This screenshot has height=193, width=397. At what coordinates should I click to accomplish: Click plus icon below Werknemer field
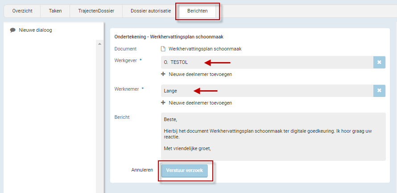pyautogui.click(x=163, y=103)
